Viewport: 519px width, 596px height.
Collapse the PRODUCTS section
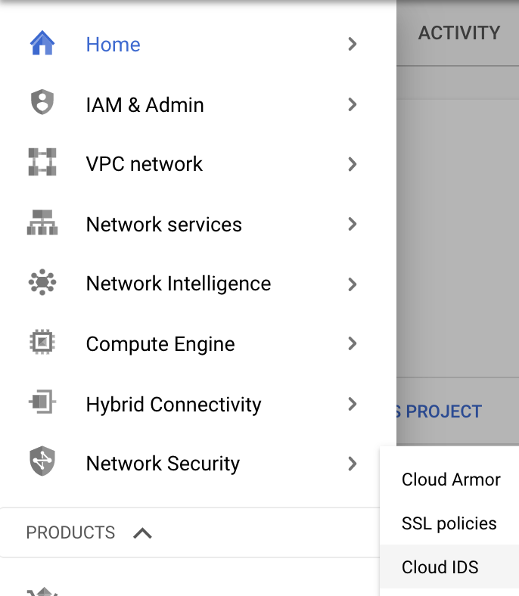(142, 532)
